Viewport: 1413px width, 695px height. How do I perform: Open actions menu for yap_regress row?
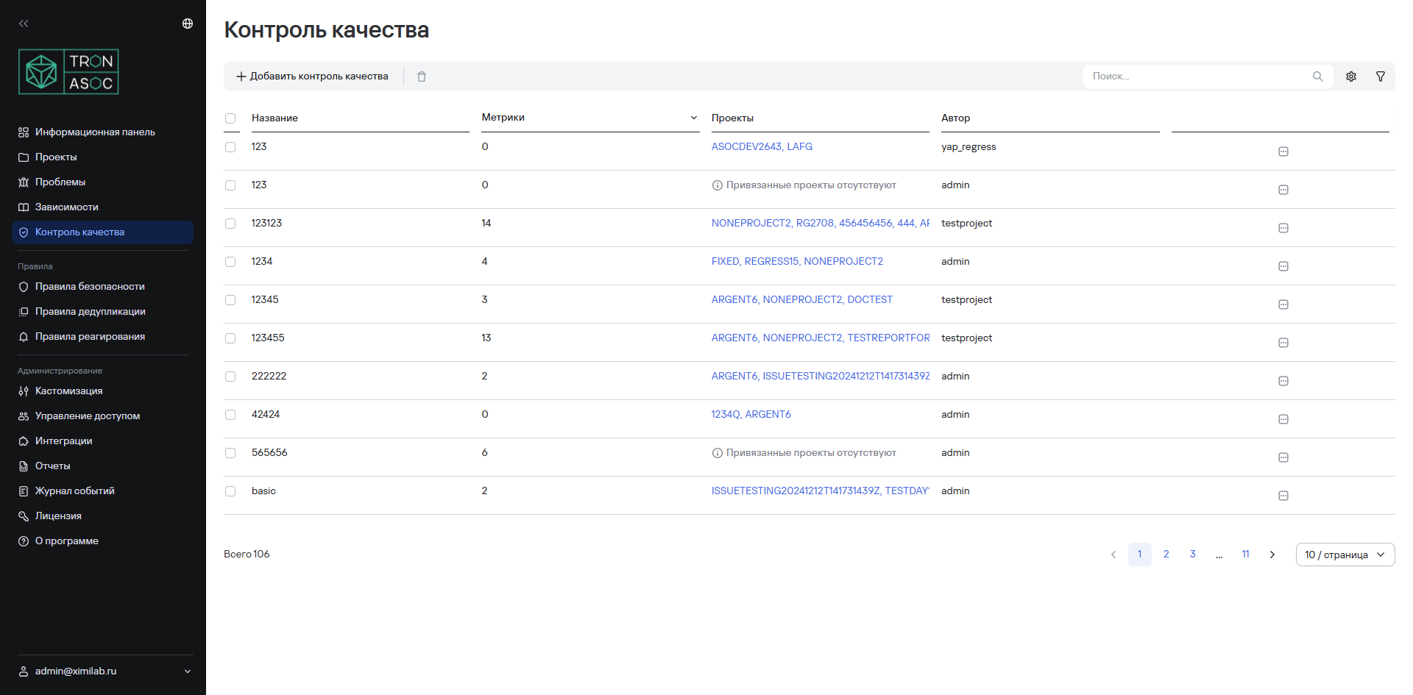[1283, 152]
